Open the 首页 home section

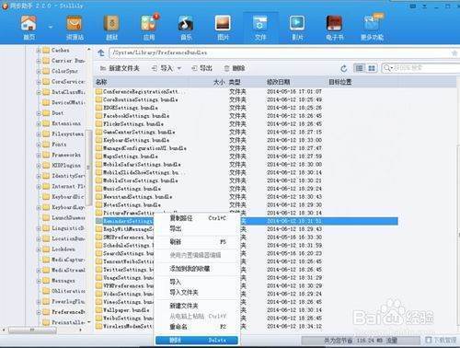pyautogui.click(x=29, y=28)
